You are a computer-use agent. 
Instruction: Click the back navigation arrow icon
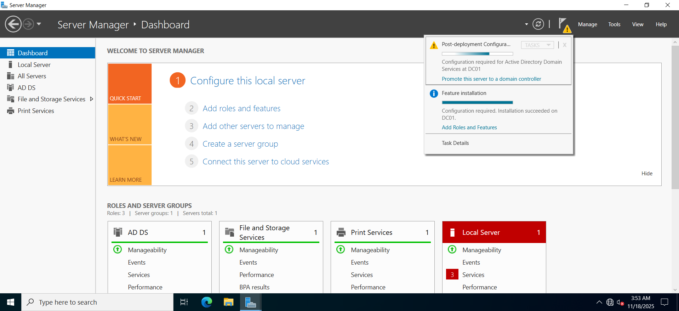pyautogui.click(x=13, y=24)
